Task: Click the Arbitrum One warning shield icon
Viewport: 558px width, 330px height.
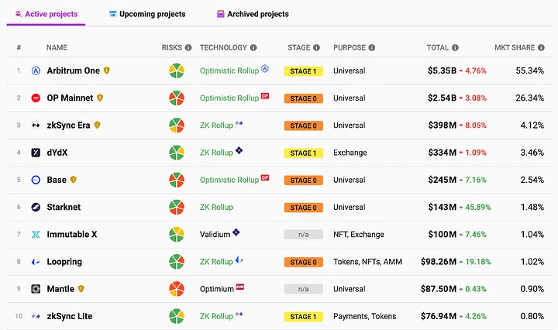Action: pyautogui.click(x=107, y=70)
